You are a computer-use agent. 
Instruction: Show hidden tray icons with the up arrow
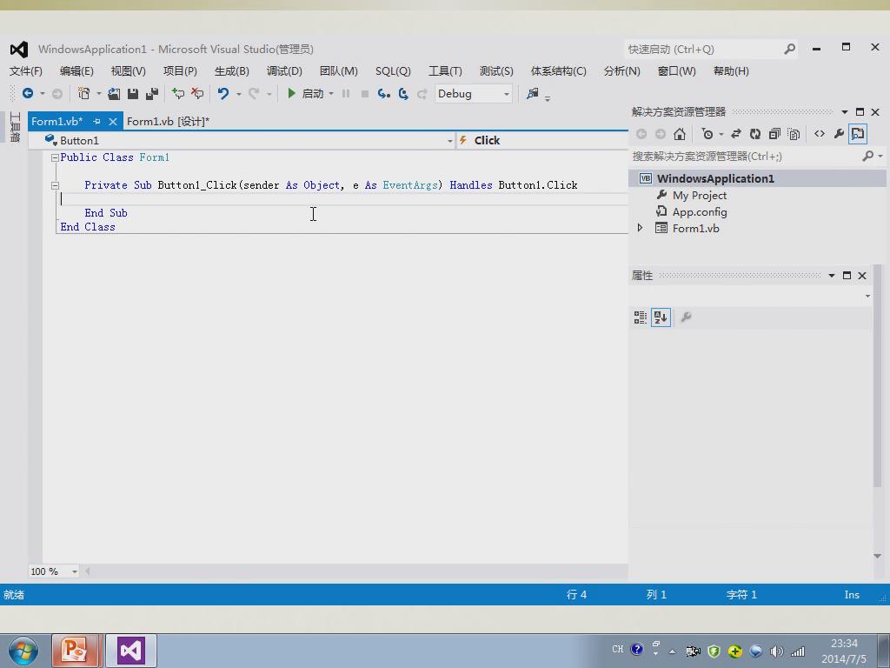[x=672, y=651]
